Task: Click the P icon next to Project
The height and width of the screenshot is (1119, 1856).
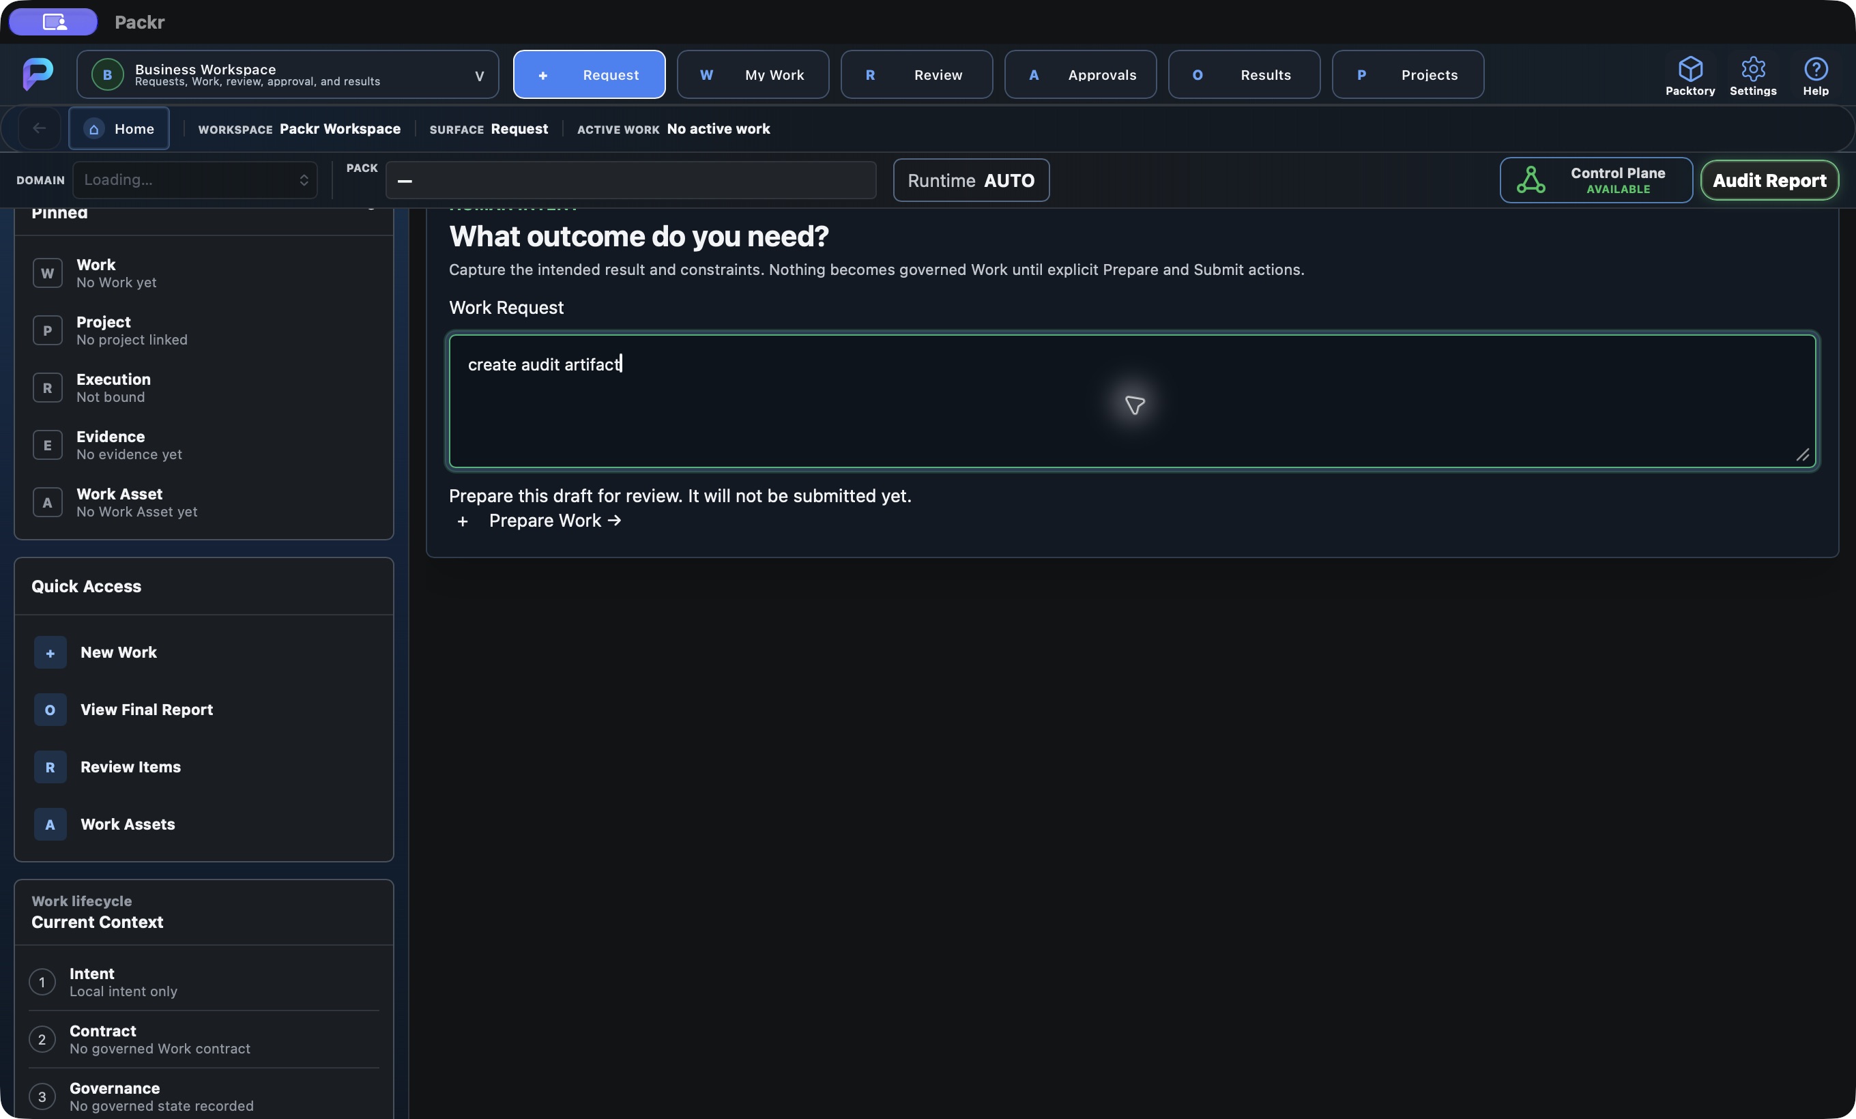Action: coord(48,330)
